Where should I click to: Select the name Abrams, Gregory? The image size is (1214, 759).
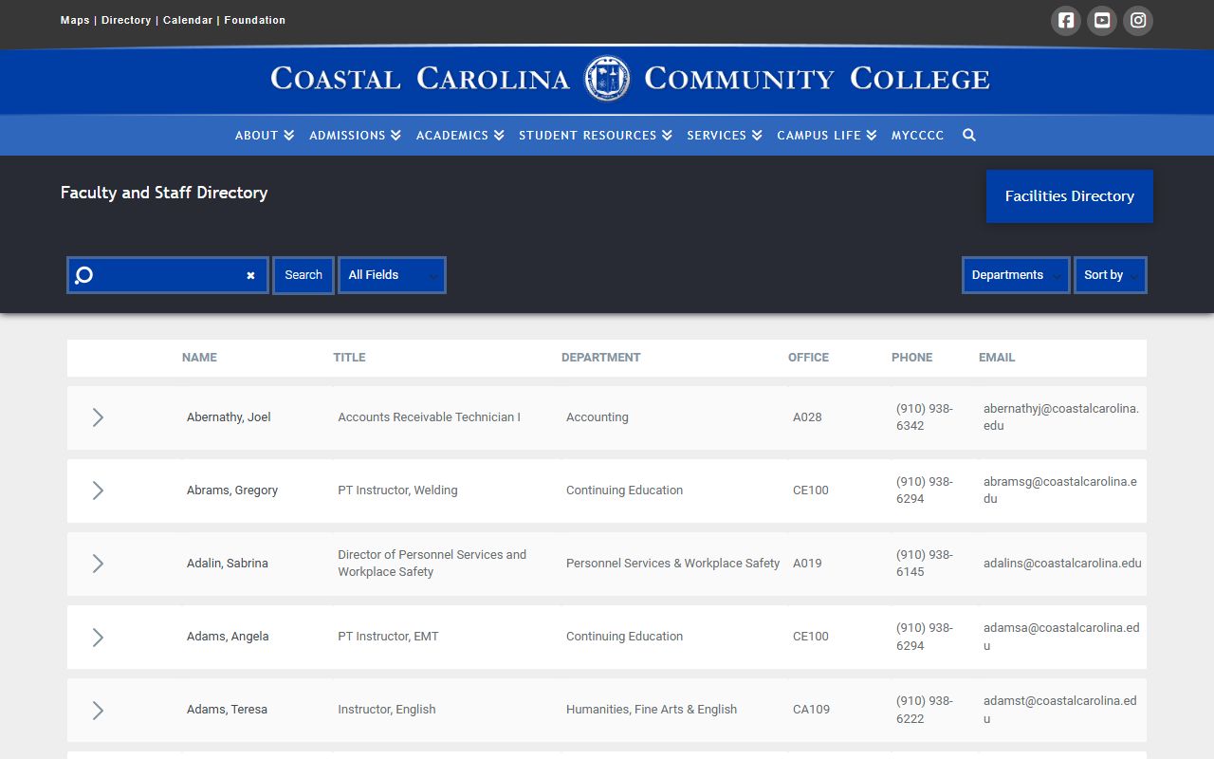point(232,491)
